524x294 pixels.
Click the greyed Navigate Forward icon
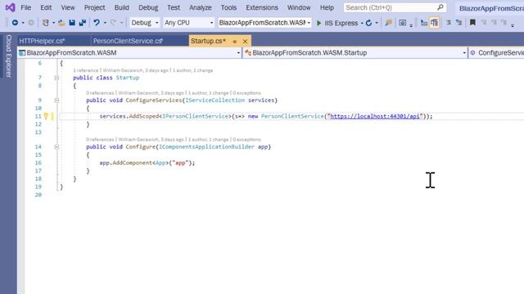(31, 23)
